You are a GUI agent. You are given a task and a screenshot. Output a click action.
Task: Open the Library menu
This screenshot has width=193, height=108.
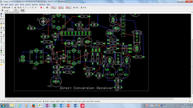click(28, 5)
